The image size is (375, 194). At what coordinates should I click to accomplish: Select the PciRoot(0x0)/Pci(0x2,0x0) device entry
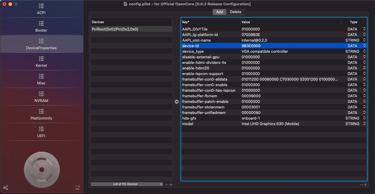coord(115,29)
